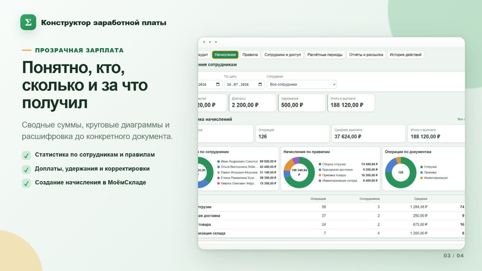This screenshot has height=271, width=482.
Task: Click green swatch for 'Отгрузка' legend
Action: click(421, 167)
